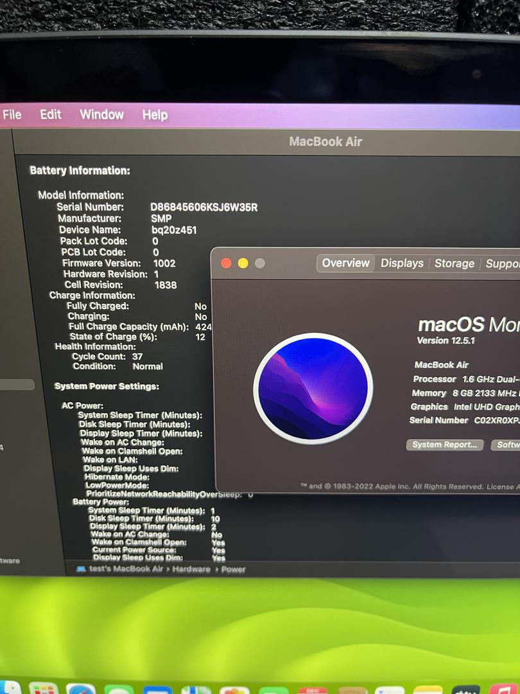
Task: Click State of Charge value 12
Action: click(x=200, y=337)
